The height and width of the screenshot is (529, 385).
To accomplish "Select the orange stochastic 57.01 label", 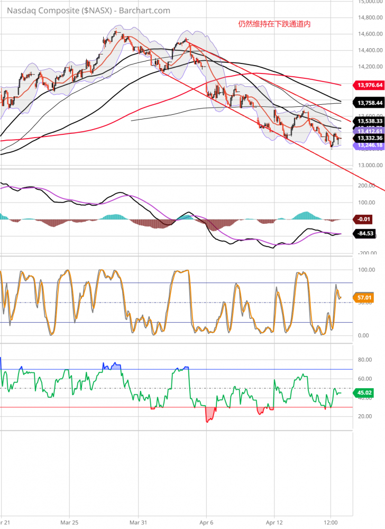I will coord(364,298).
